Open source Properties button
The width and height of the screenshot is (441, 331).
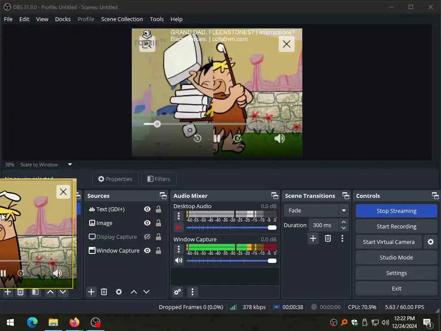[x=115, y=179]
